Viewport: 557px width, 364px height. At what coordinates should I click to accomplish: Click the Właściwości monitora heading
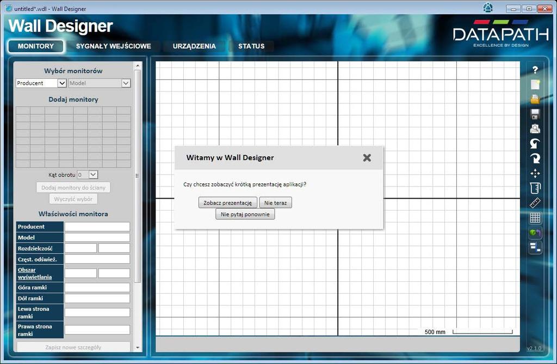[73, 214]
